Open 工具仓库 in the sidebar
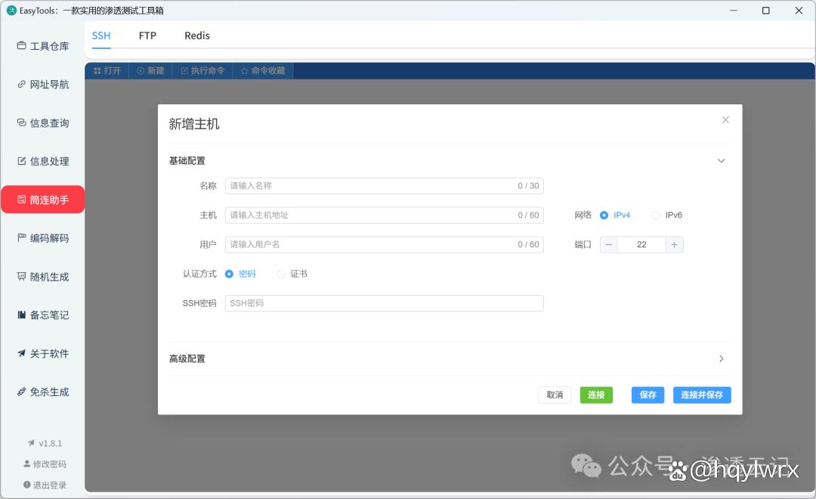The image size is (816, 499). pos(42,46)
